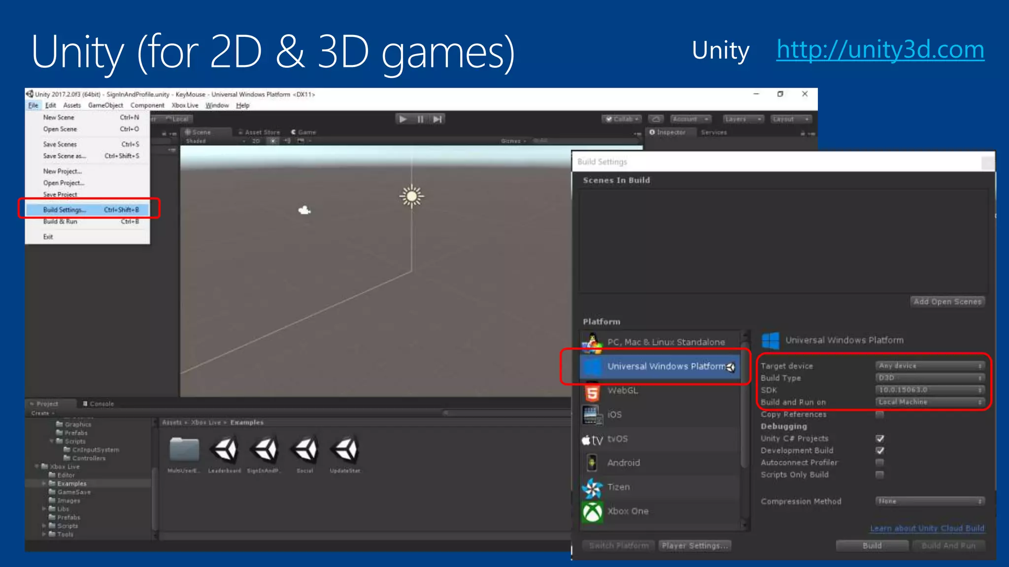The width and height of the screenshot is (1009, 567).
Task: Select the tvOS platform icon
Action: tap(592, 439)
